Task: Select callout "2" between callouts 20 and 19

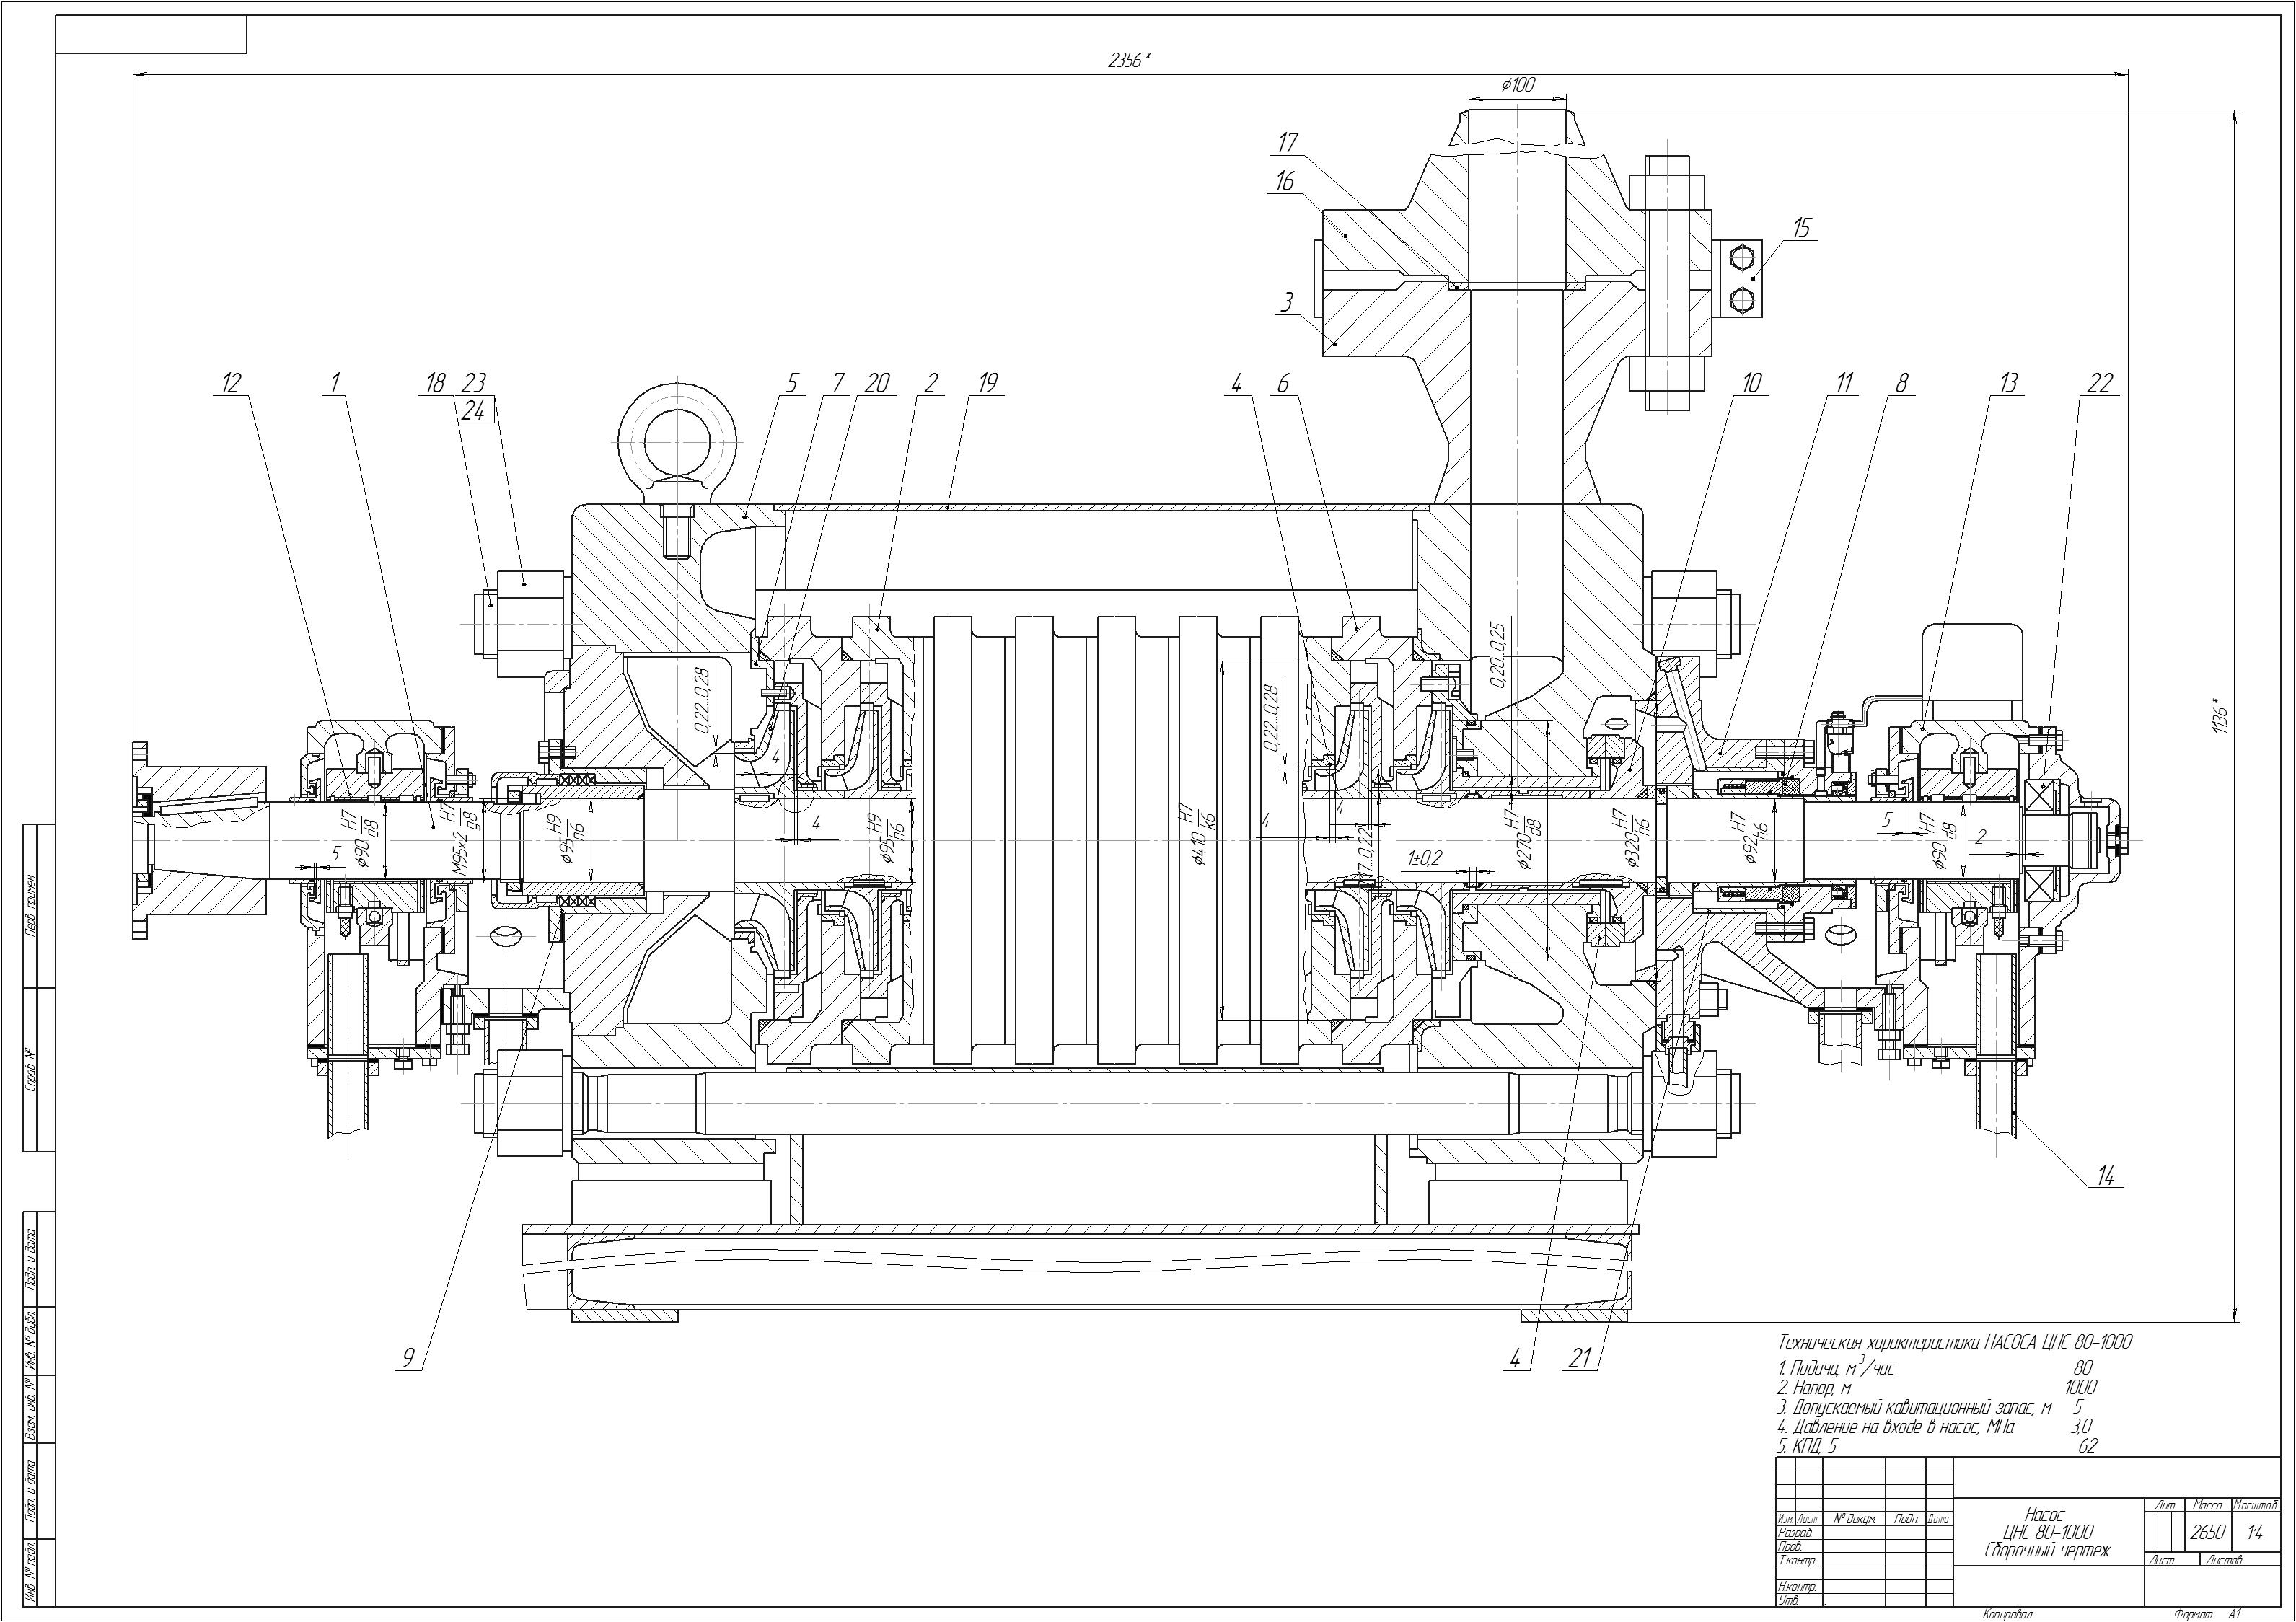Action: (x=930, y=383)
